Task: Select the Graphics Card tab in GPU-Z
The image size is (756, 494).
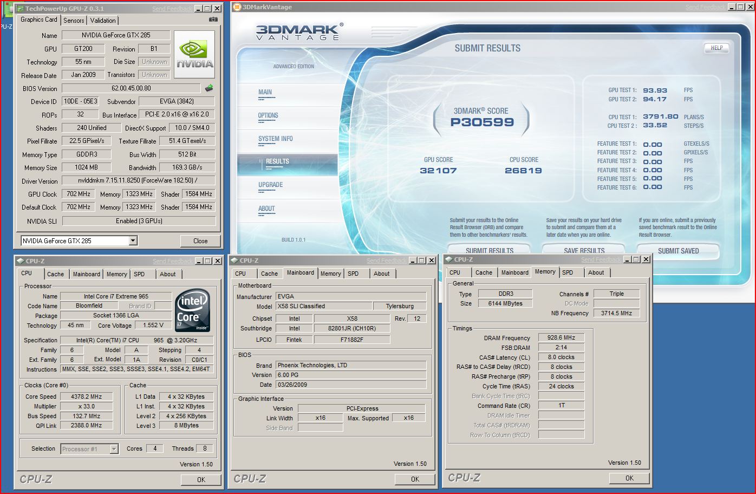Action: coord(38,19)
